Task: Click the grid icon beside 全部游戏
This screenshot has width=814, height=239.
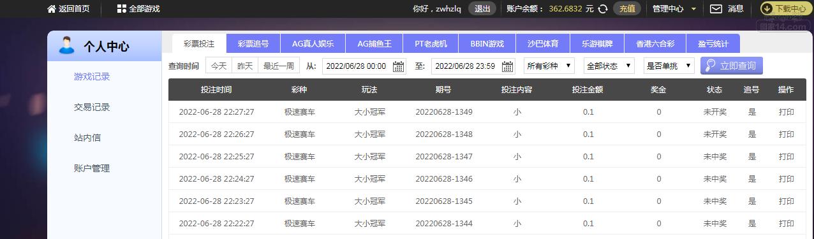Action: pos(121,9)
